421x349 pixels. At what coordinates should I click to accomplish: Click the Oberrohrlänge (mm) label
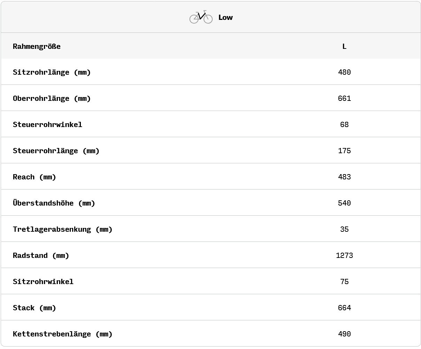[x=52, y=98]
